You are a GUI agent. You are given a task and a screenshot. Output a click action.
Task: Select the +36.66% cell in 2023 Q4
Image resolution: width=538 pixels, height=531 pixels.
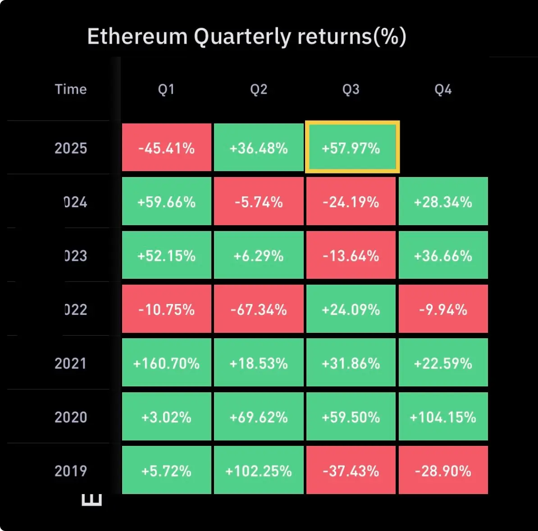443,255
